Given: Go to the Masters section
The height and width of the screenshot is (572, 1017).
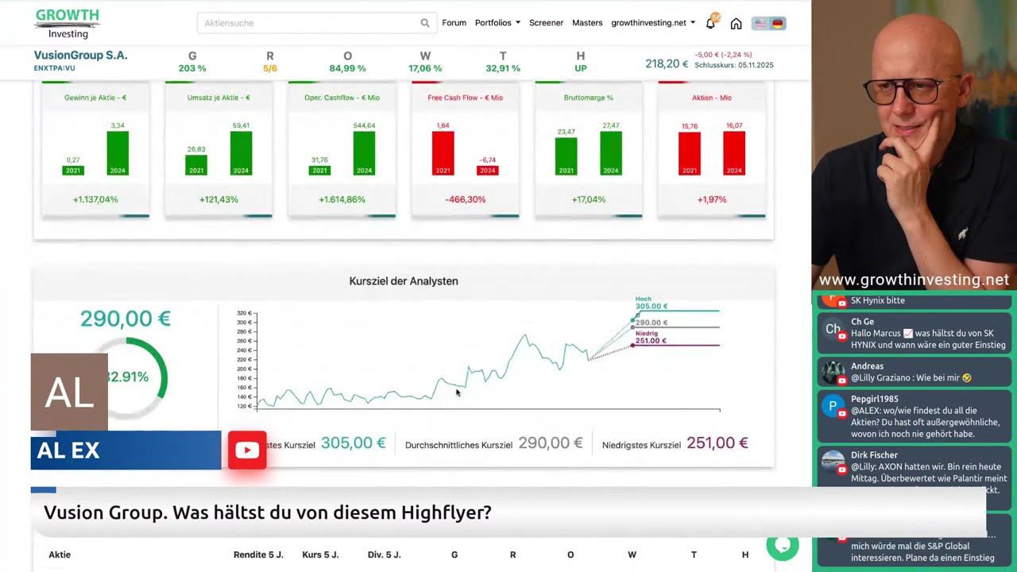Looking at the screenshot, I should coord(587,23).
